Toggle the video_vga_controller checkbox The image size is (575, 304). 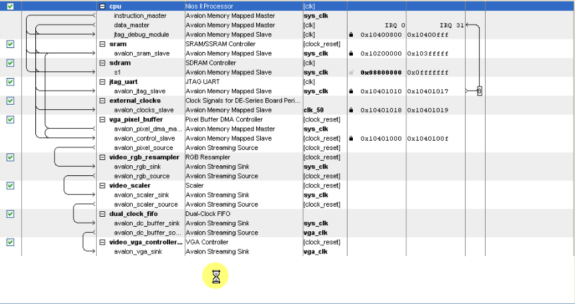pyautogui.click(x=10, y=242)
